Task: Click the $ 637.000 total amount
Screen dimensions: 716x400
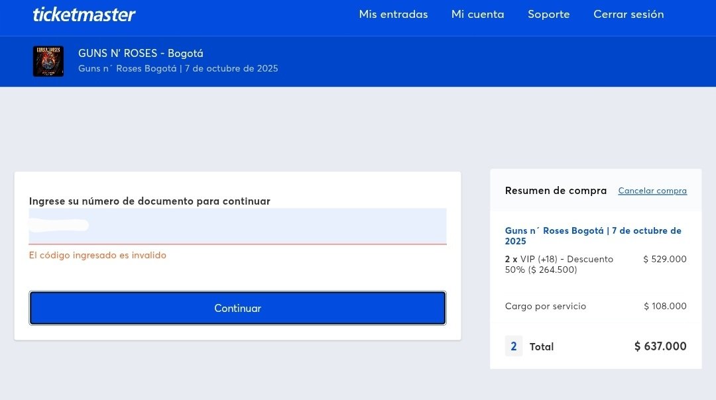Action: (660, 346)
